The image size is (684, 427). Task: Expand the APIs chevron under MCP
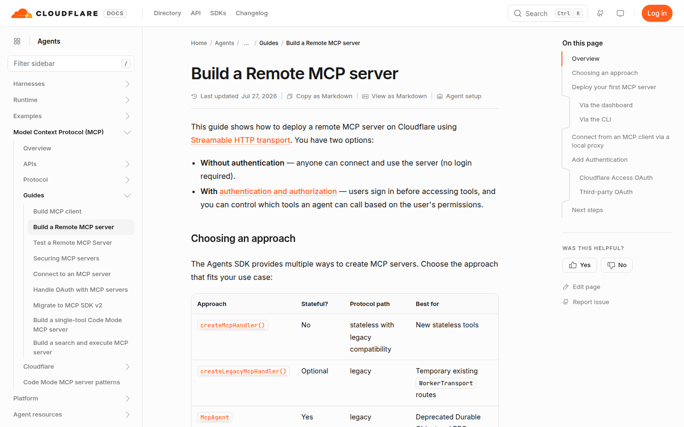tap(127, 164)
